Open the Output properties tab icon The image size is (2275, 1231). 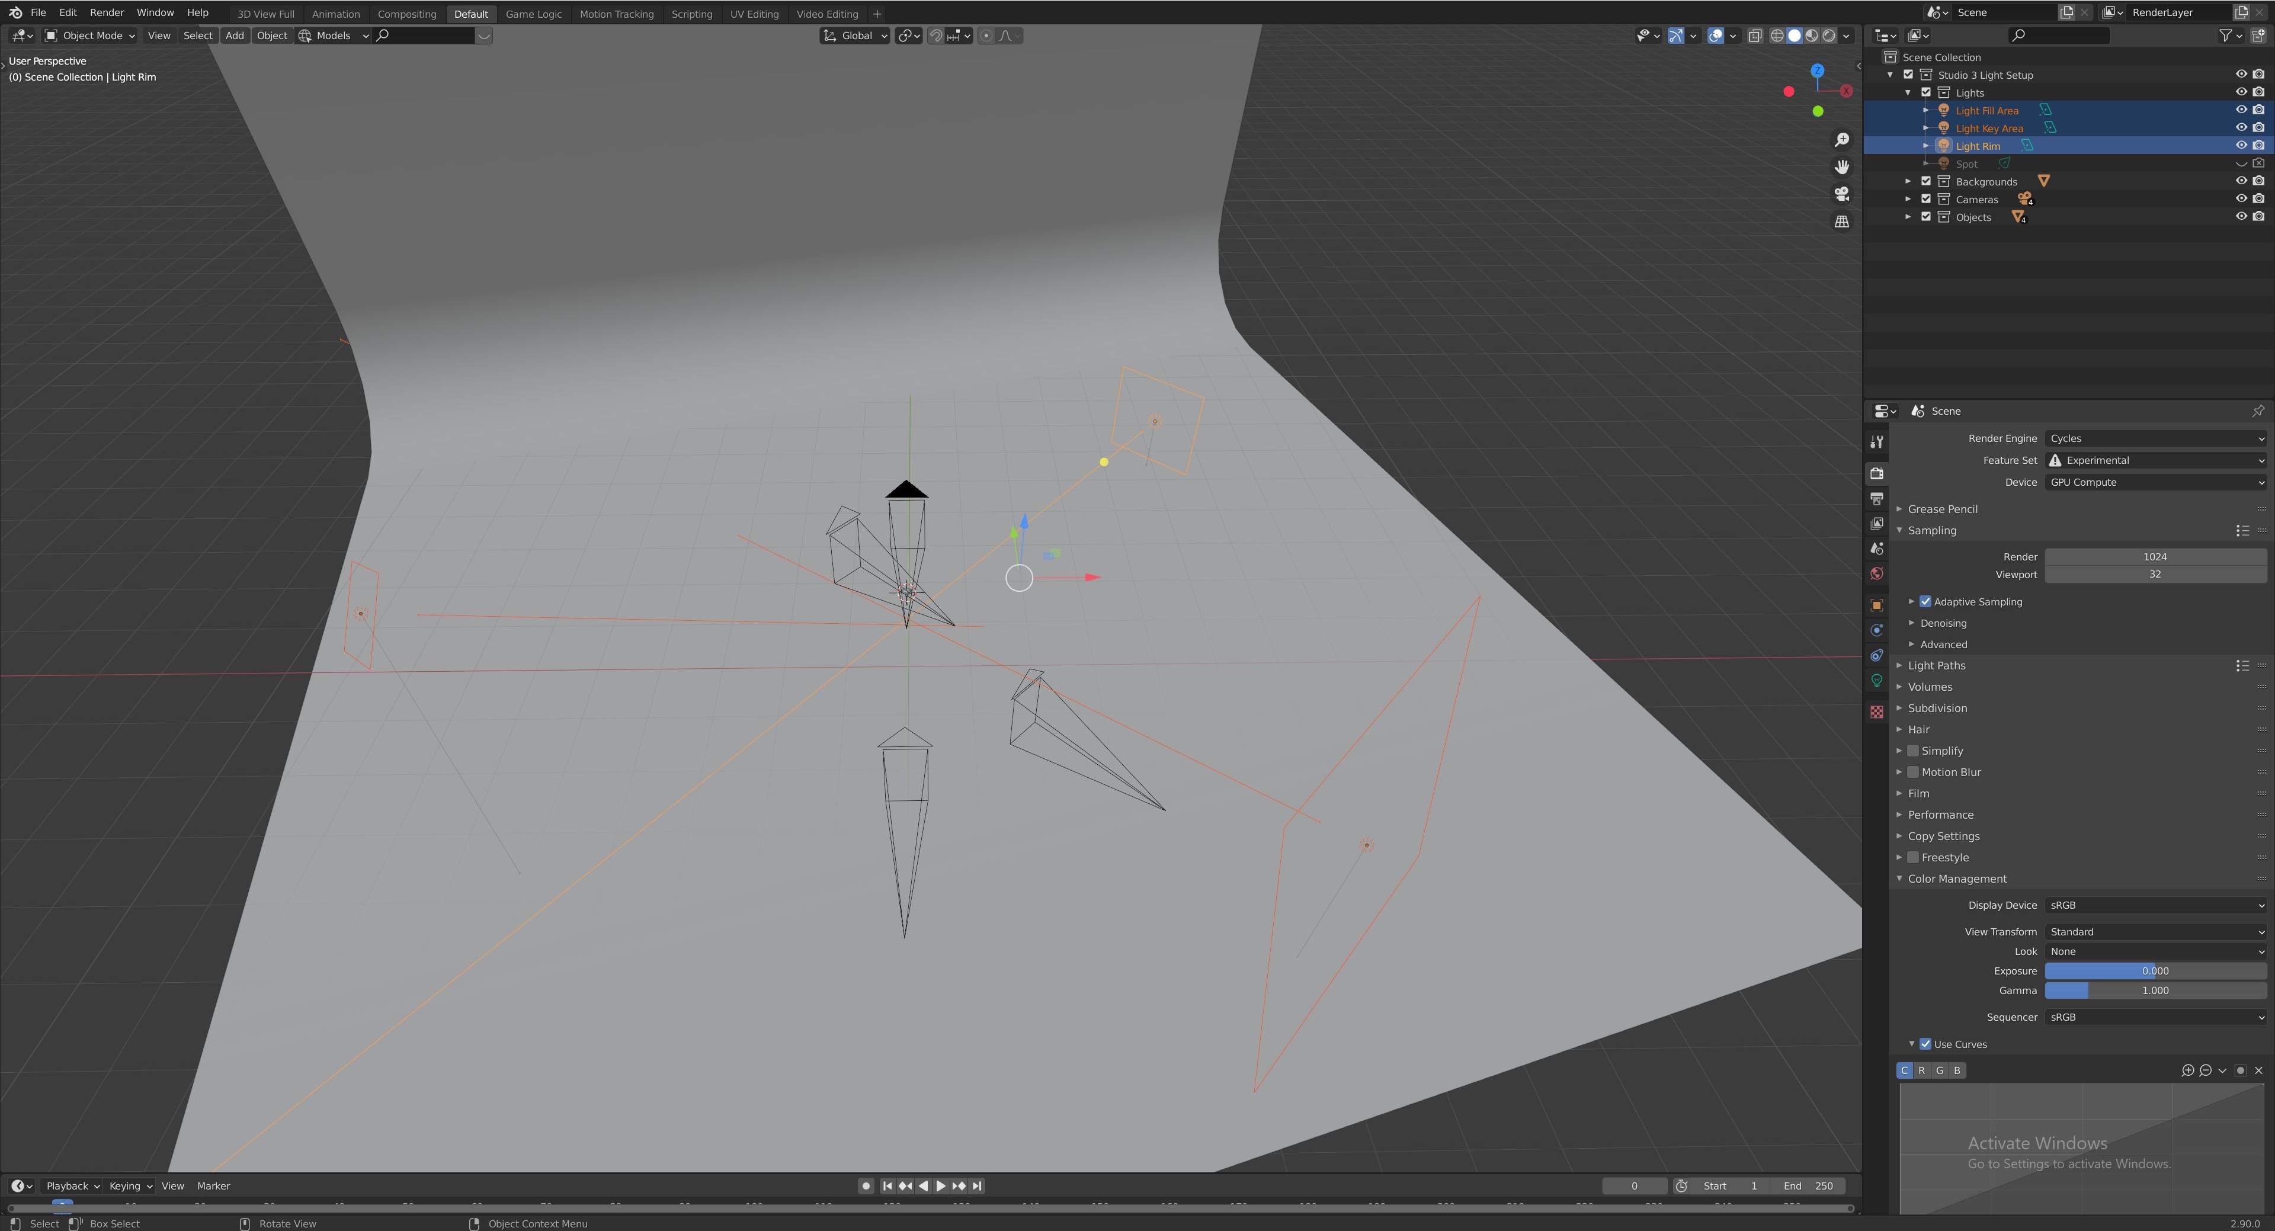1877,499
